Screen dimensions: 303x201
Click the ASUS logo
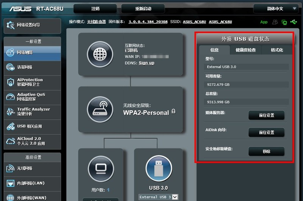click(20, 9)
